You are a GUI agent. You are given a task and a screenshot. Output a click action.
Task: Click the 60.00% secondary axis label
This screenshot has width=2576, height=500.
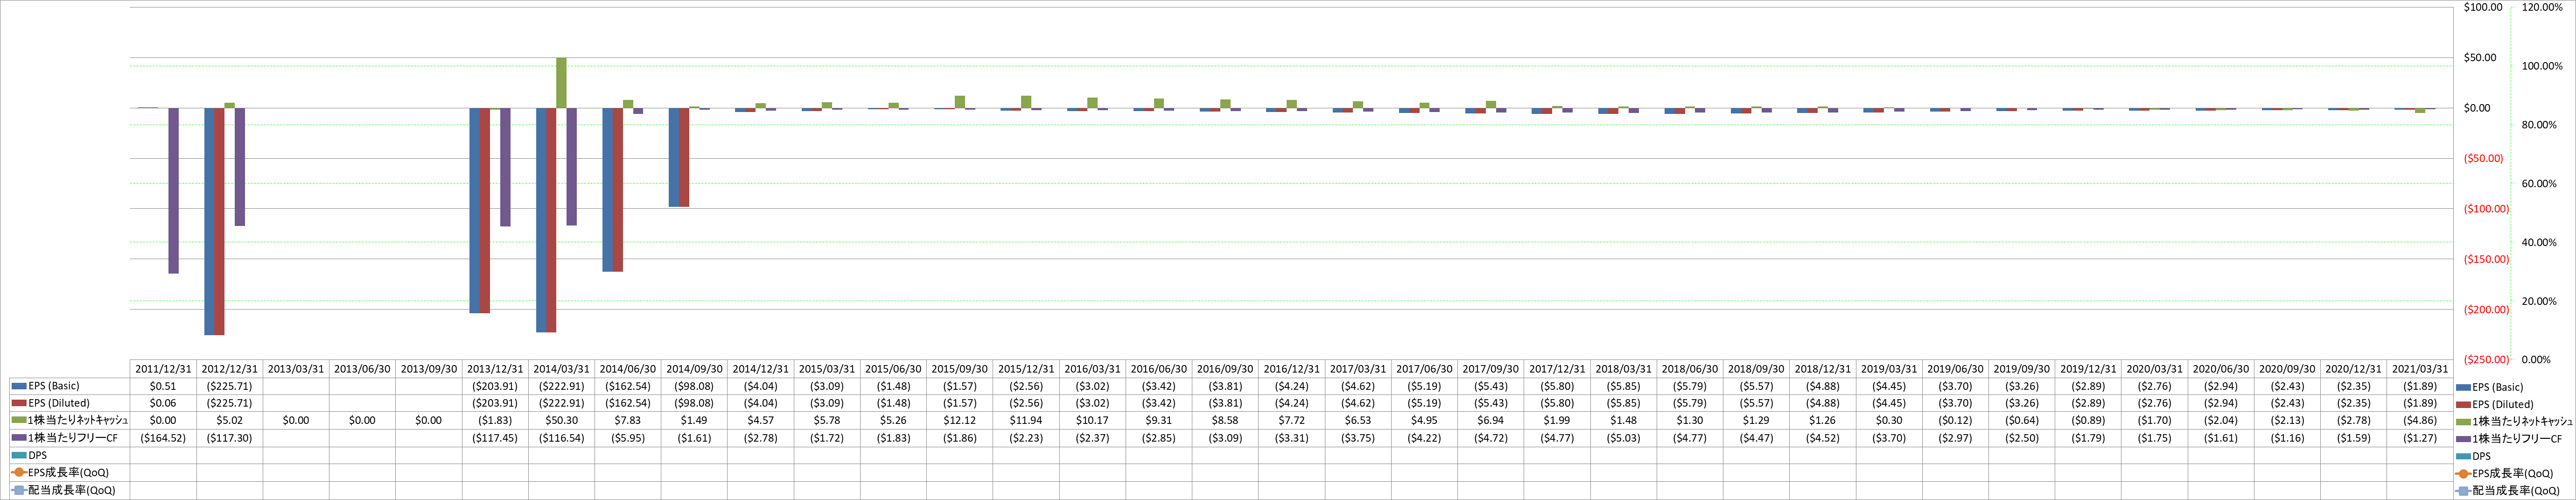2538,183
